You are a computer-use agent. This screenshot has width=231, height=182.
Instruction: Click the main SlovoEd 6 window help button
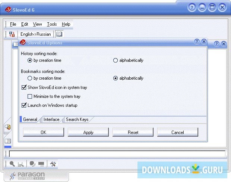tap(192, 7)
